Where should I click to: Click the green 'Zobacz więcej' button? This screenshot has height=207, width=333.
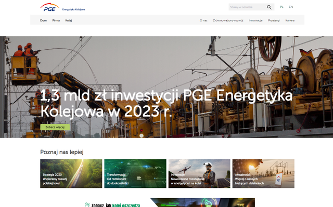55,127
